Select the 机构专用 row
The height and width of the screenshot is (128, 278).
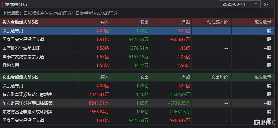[137, 65]
